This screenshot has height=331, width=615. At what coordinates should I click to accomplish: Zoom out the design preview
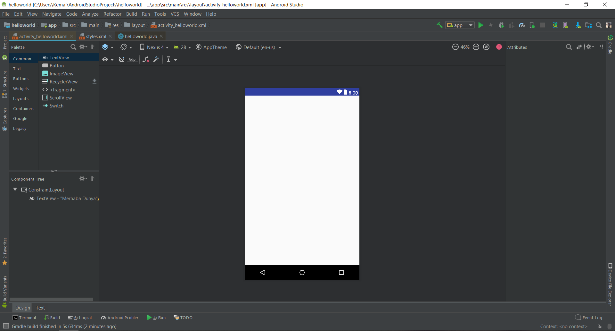455,47
